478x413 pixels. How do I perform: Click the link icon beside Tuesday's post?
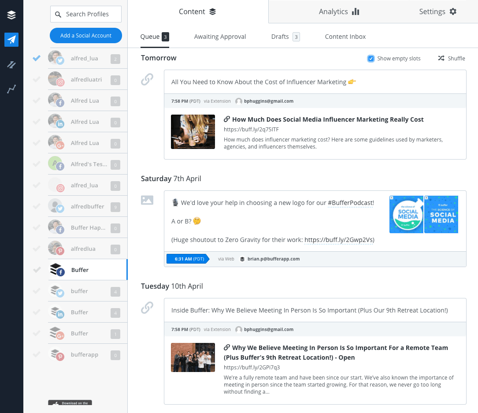tap(147, 307)
